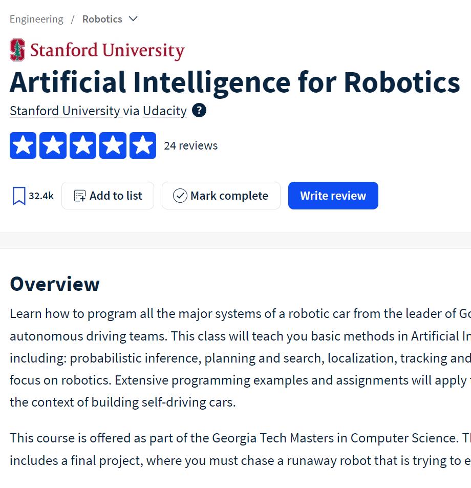
Task: Click the Stanford tree logo icon
Action: [x=17, y=50]
